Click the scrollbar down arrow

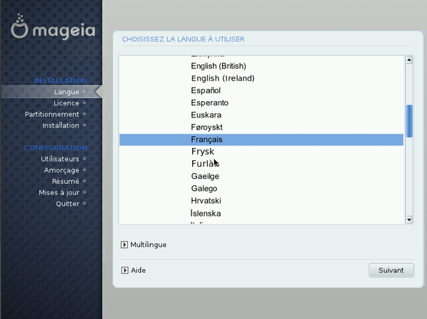coord(408,219)
